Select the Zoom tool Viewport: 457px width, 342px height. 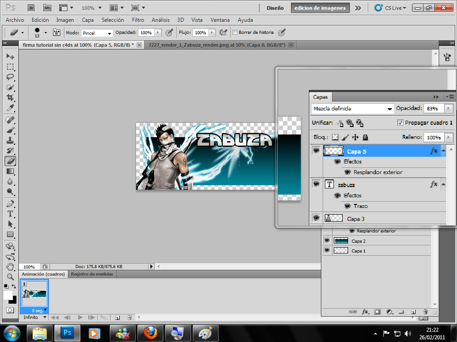click(x=10, y=277)
